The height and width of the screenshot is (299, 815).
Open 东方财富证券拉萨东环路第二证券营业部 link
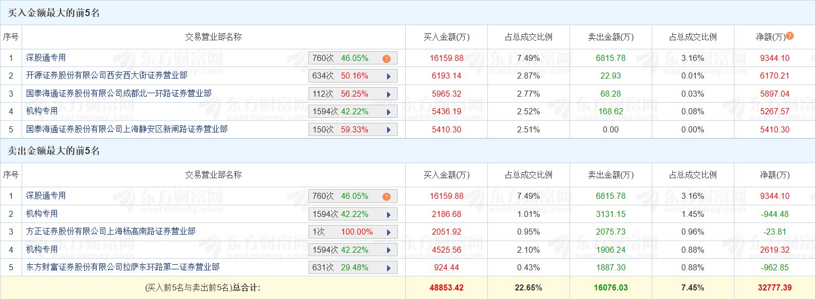122,267
